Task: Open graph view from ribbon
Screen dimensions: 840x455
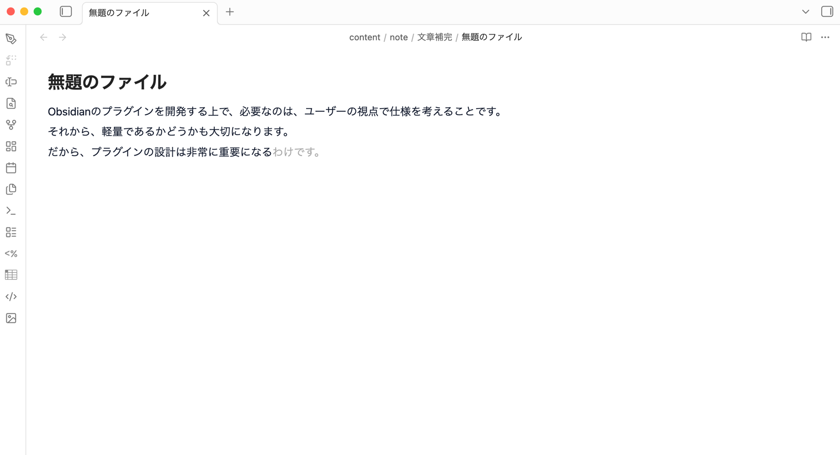Action: click(x=11, y=125)
